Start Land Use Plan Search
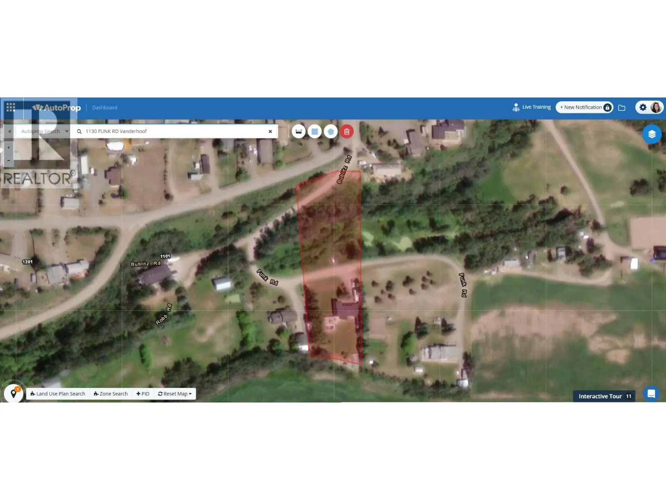Screen dimensions: 666x500 pos(58,394)
